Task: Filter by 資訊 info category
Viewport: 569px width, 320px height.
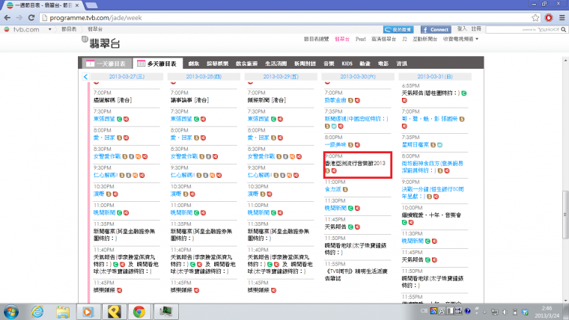Action: click(x=402, y=64)
